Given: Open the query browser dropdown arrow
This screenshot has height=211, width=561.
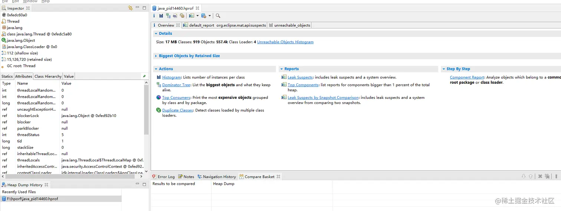Looking at the screenshot, I should point(210,16).
